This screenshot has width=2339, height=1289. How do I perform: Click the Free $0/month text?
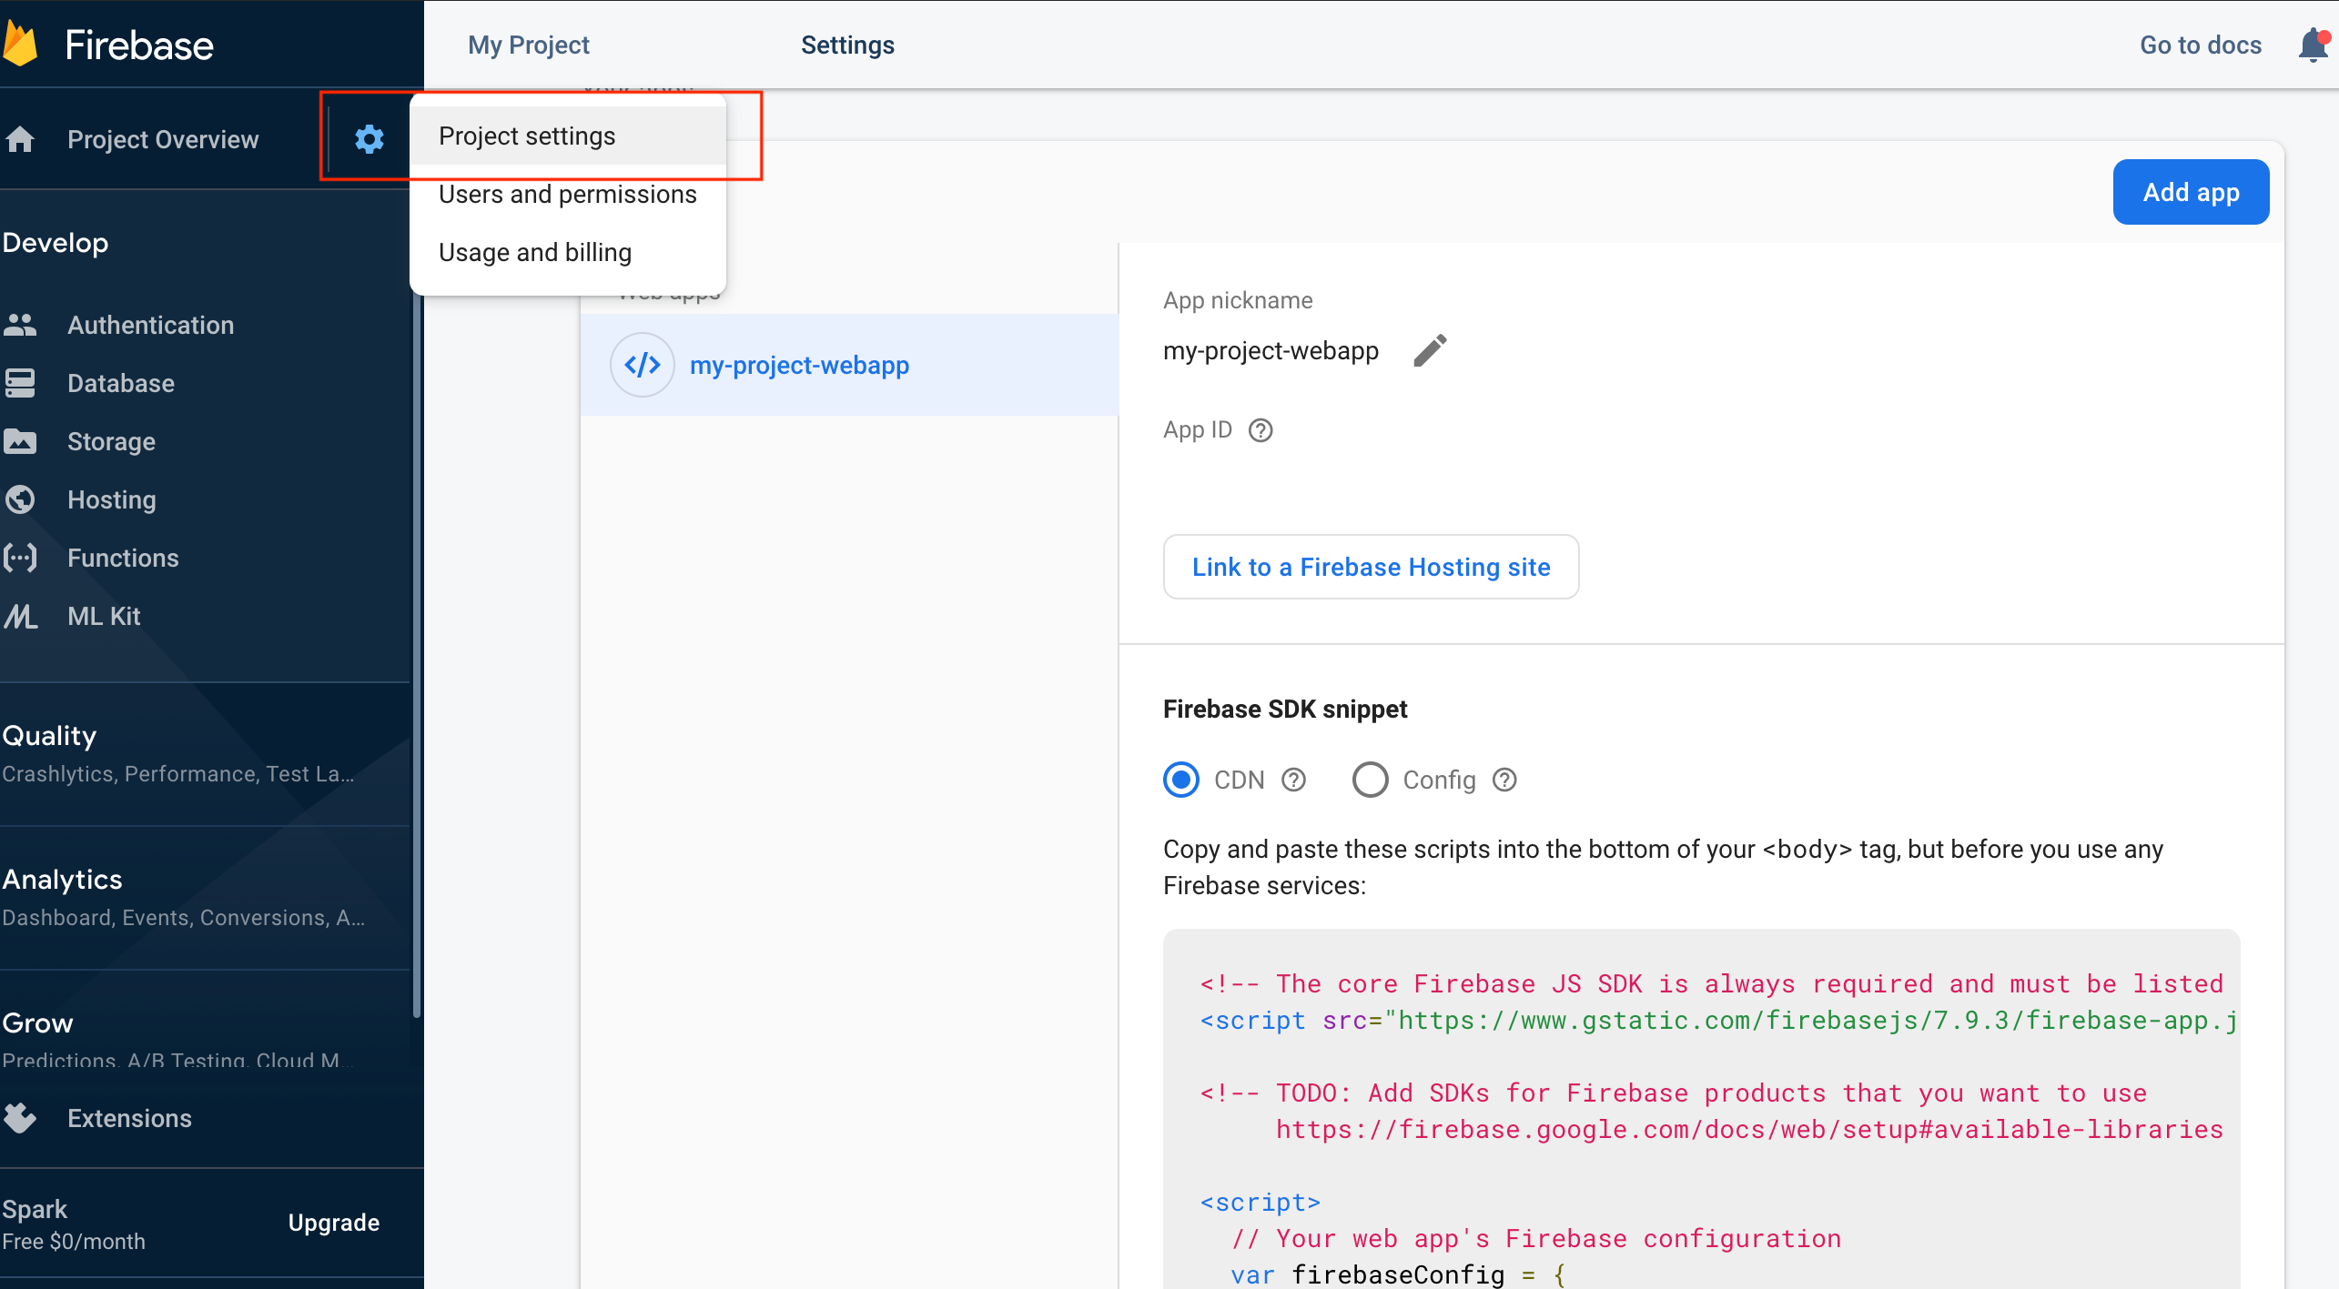coord(74,1242)
